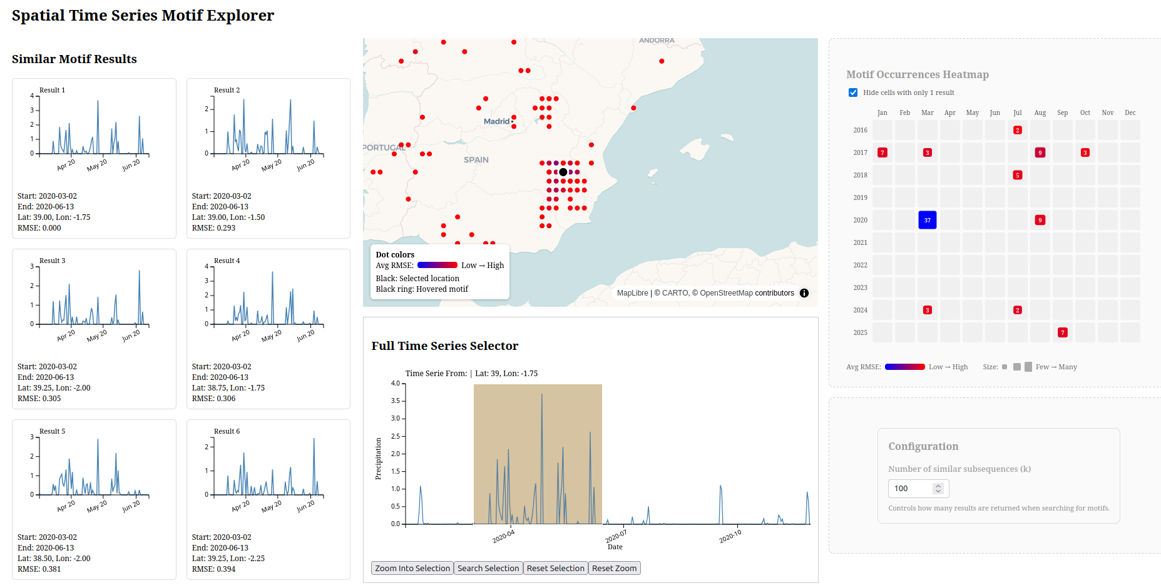Click the 'RMSE: 0.394' text in Result 6

[213, 569]
